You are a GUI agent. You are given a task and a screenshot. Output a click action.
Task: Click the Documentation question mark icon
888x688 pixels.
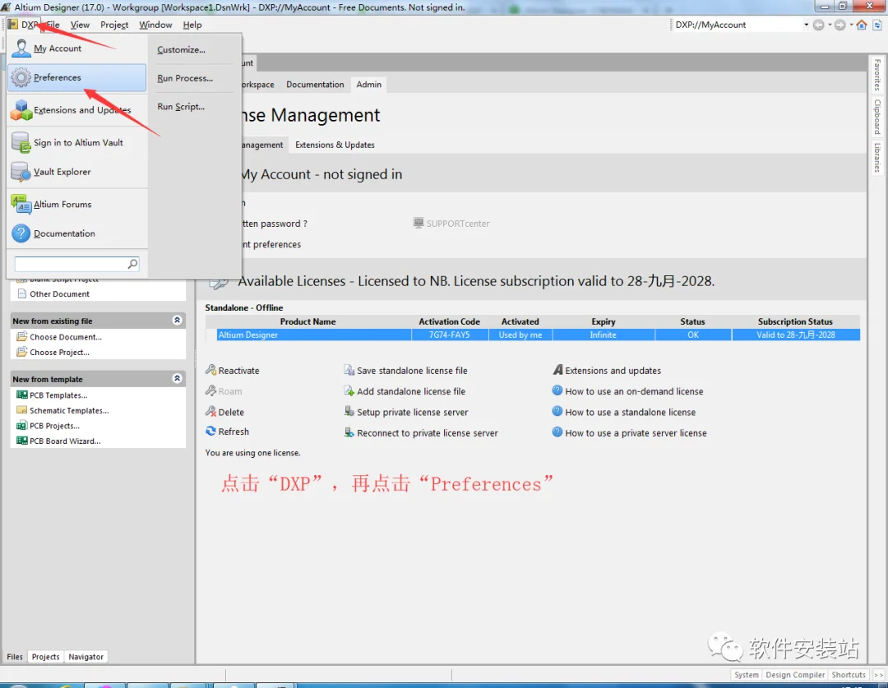[x=21, y=233]
